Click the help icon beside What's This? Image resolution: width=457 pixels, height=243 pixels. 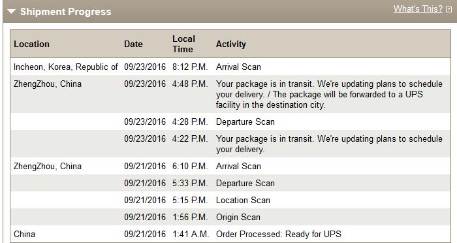click(449, 9)
